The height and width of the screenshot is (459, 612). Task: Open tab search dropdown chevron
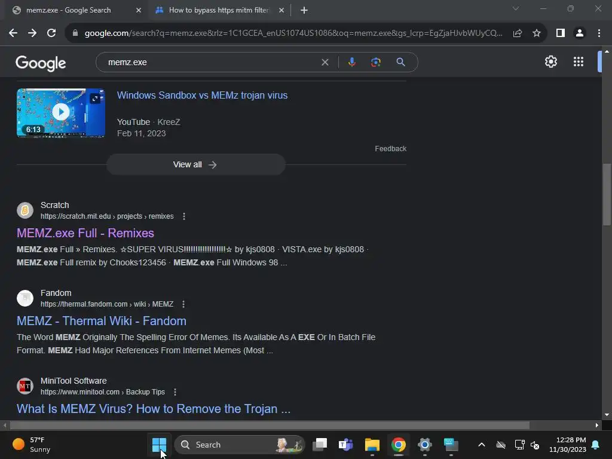click(x=516, y=8)
